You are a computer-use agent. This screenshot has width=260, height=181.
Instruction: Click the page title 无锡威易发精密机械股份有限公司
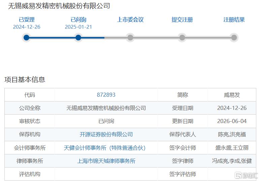coord(59,6)
